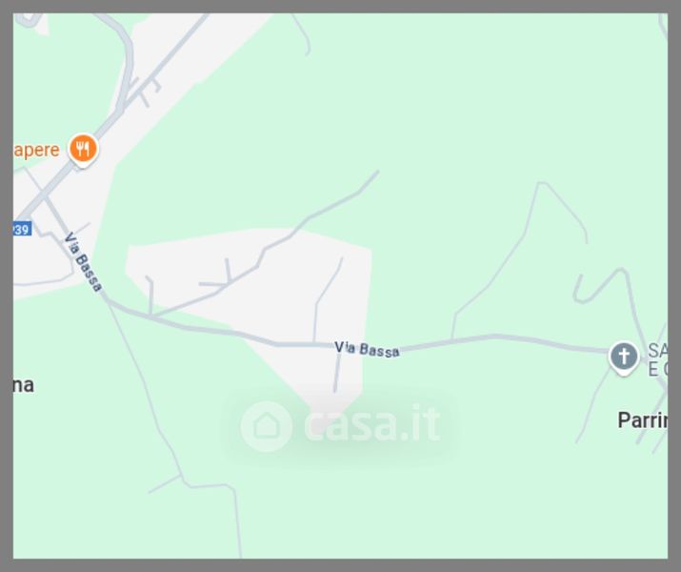This screenshot has width=681, height=572.
Task: Click the casa.it watermark text
Action: coord(373,423)
